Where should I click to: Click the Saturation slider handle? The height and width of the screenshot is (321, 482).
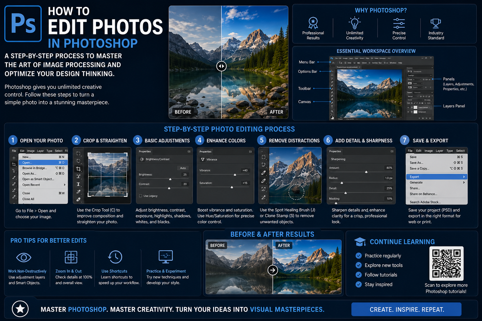click(232, 187)
